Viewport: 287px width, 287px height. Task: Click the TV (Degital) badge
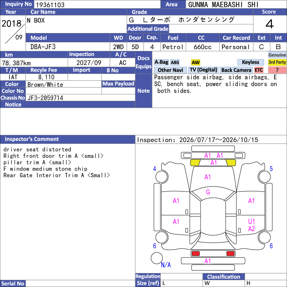coord(203,70)
